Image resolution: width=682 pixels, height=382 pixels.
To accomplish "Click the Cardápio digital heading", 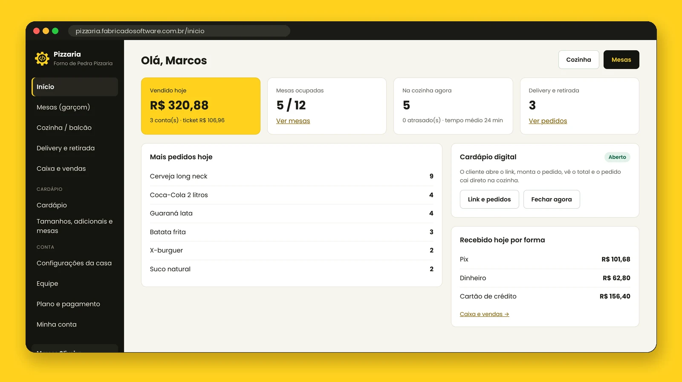I will (488, 157).
